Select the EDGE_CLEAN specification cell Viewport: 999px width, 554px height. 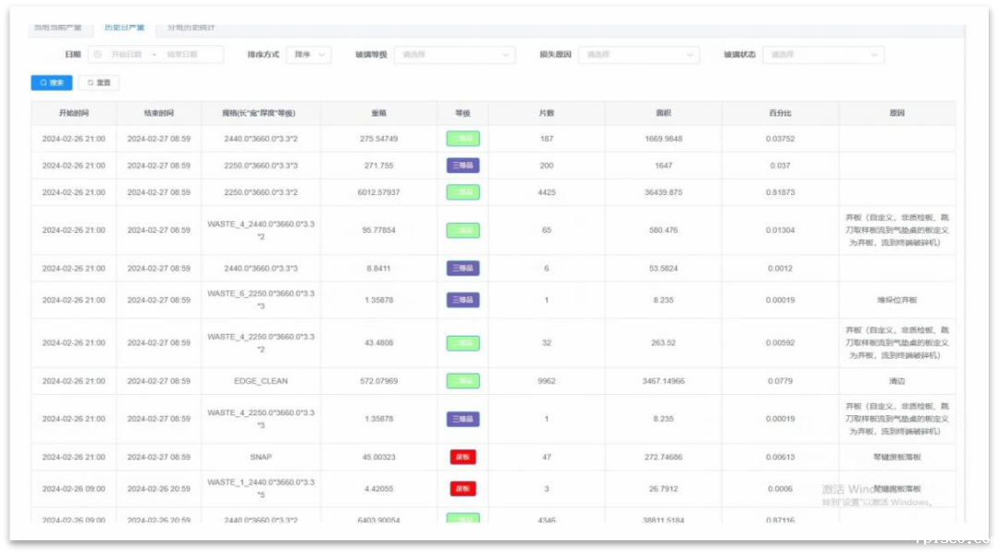(x=261, y=381)
